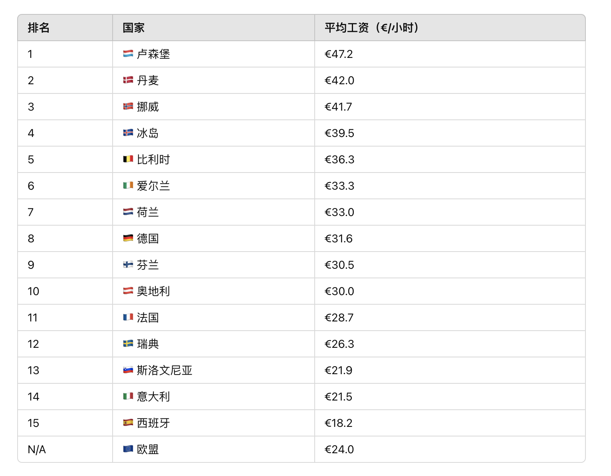Click the wage value €39.5
Image resolution: width=611 pixels, height=476 pixels.
tap(339, 133)
